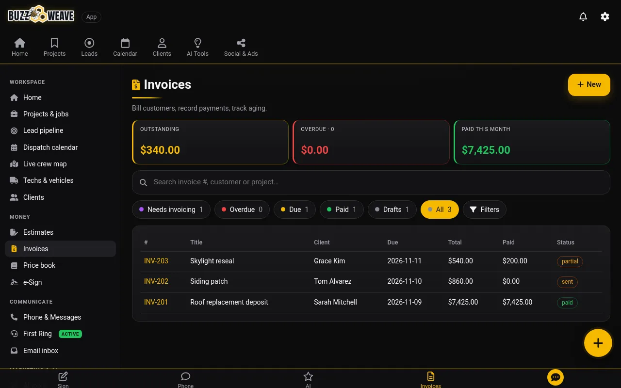This screenshot has width=621, height=388.
Task: Click the BuzzWeave logo
Action: [41, 15]
